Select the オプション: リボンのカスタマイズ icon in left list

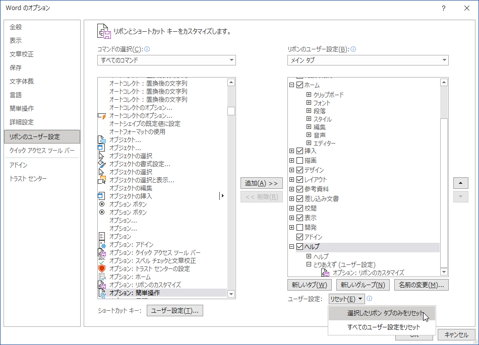102,285
